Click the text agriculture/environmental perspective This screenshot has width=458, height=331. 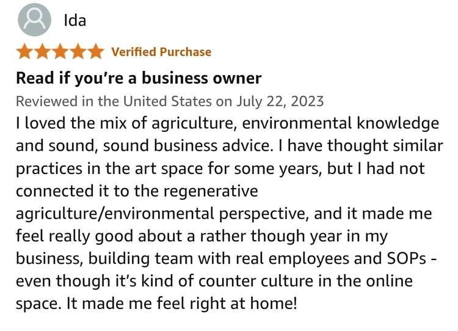point(162,214)
